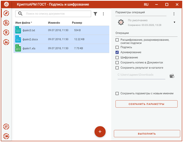Click the КриптоАРМ logo in title bar
This screenshot has width=183, height=142.
click(6, 4)
